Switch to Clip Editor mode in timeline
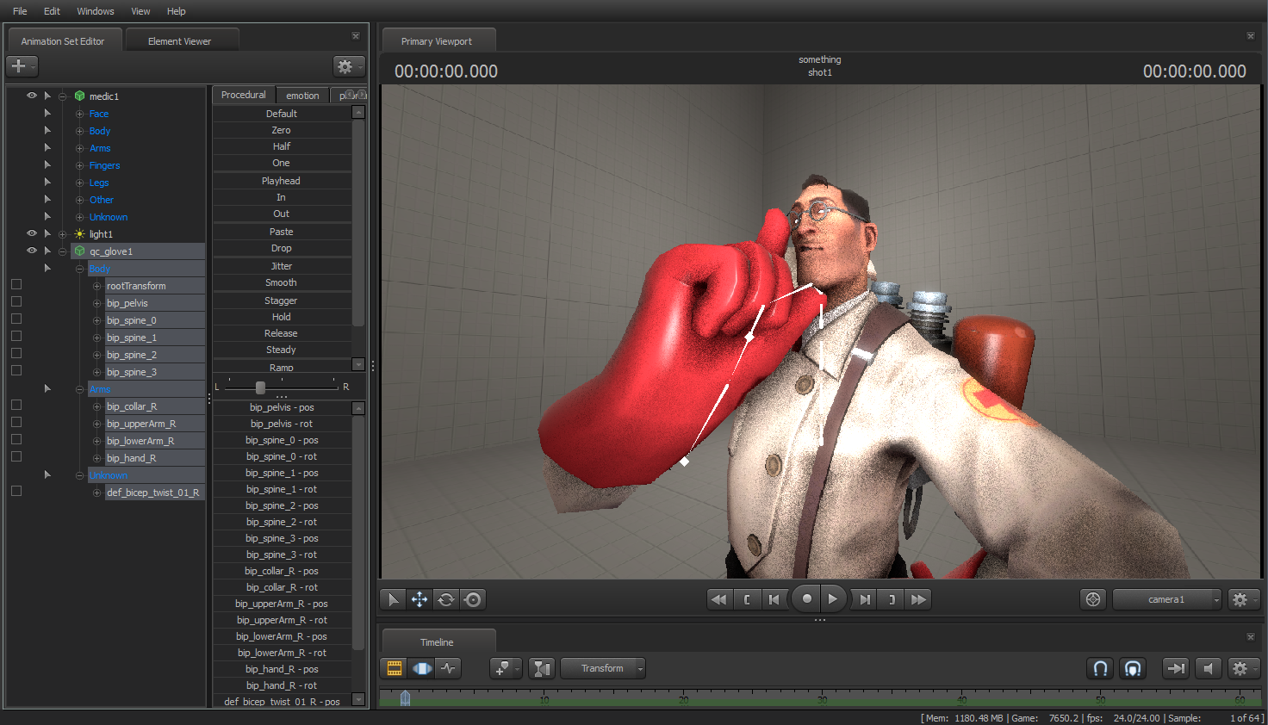This screenshot has width=1268, height=725. (395, 668)
